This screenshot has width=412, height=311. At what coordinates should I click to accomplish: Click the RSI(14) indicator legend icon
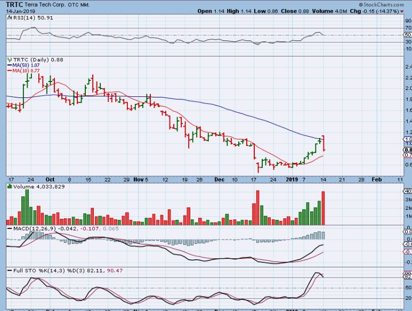10,18
